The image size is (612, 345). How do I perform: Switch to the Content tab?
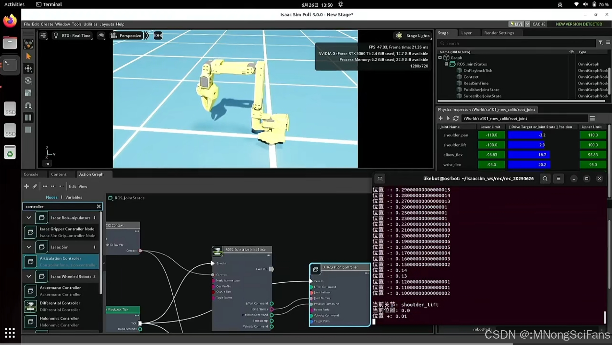[x=59, y=174]
